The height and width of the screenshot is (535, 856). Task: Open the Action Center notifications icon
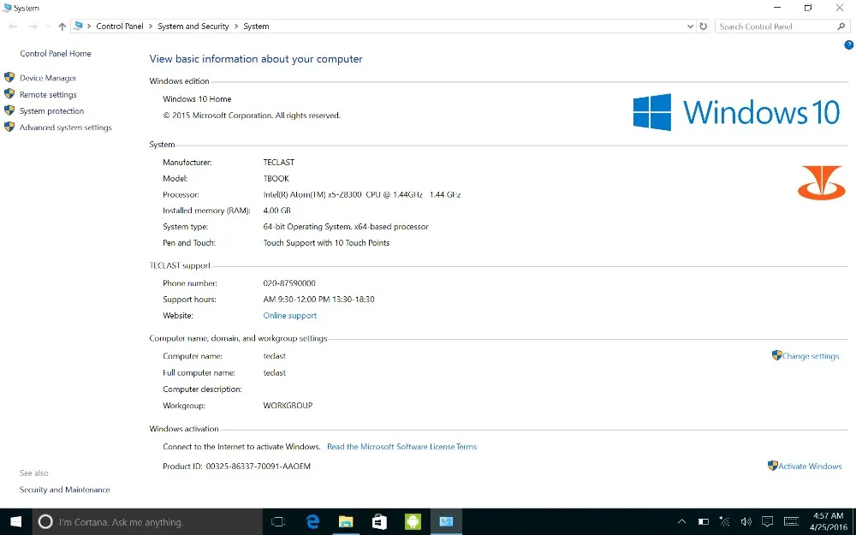(768, 522)
